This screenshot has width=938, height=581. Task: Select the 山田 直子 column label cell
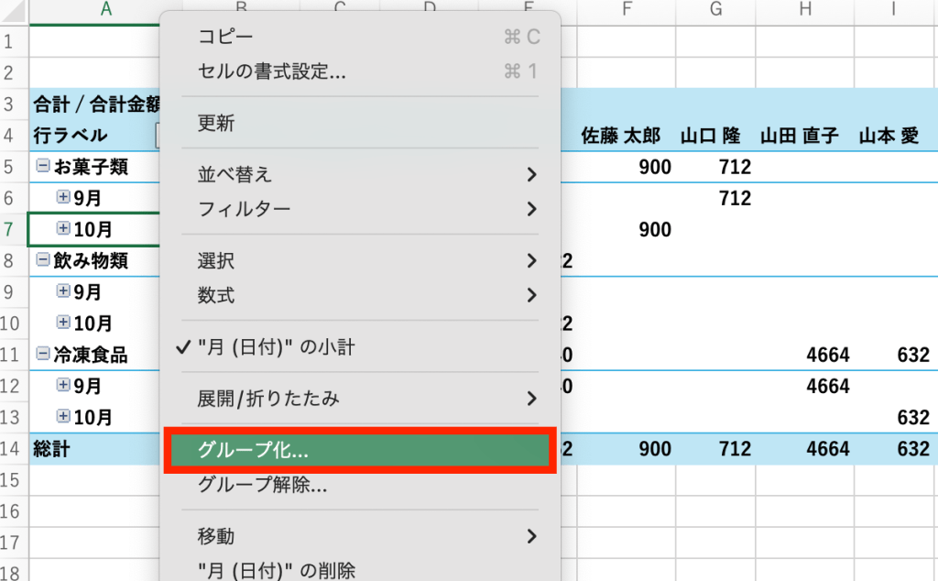(x=800, y=136)
